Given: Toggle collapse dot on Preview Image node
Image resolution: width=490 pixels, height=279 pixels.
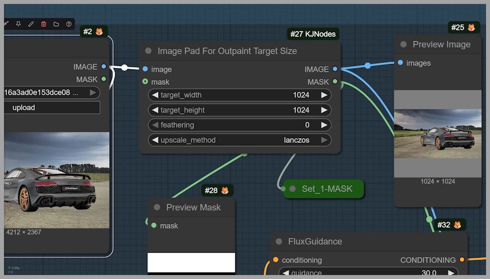Looking at the screenshot, I should click(x=404, y=45).
